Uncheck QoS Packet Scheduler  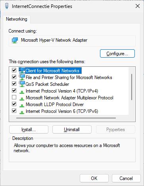coord(14,84)
